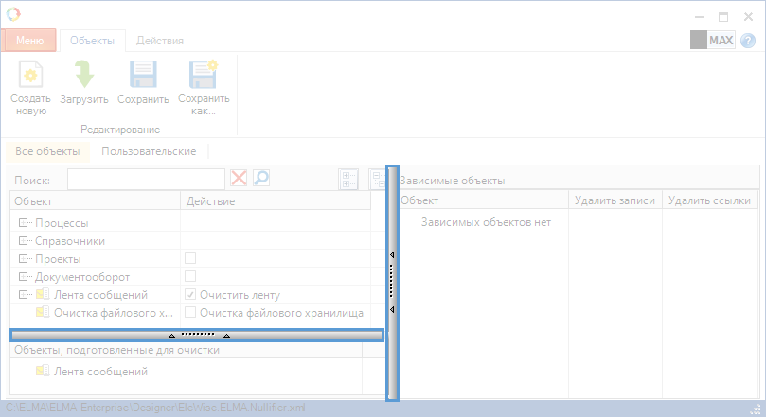This screenshot has height=417, width=766.
Task: Expand the Проекты tree node
Action: pyautogui.click(x=23, y=259)
